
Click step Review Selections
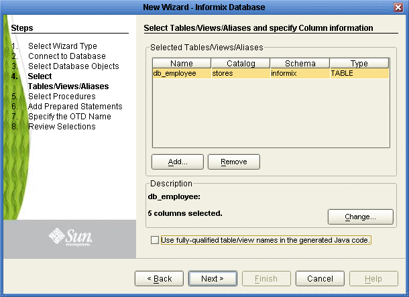[x=62, y=127]
